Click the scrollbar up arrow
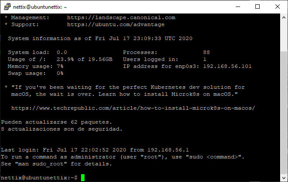Image resolution: width=288 pixels, height=182 pixels. coord(284,17)
